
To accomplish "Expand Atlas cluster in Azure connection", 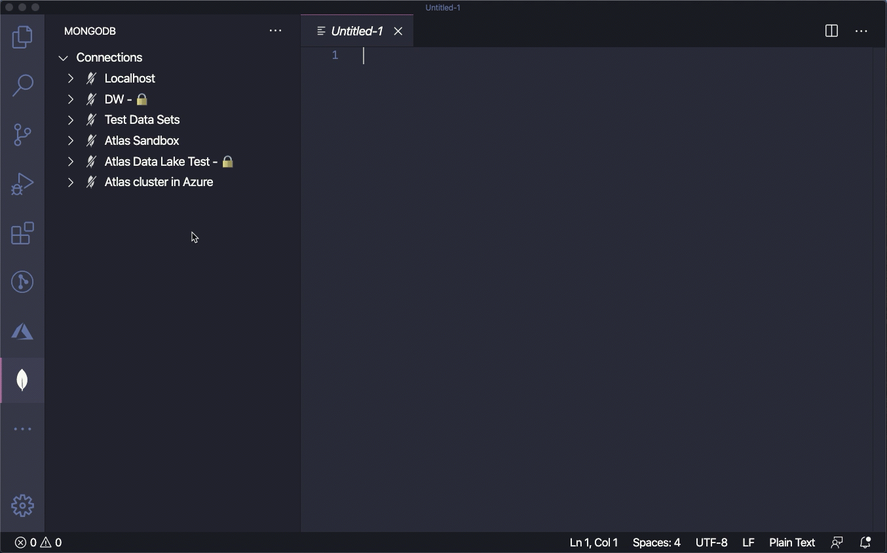I will (71, 182).
